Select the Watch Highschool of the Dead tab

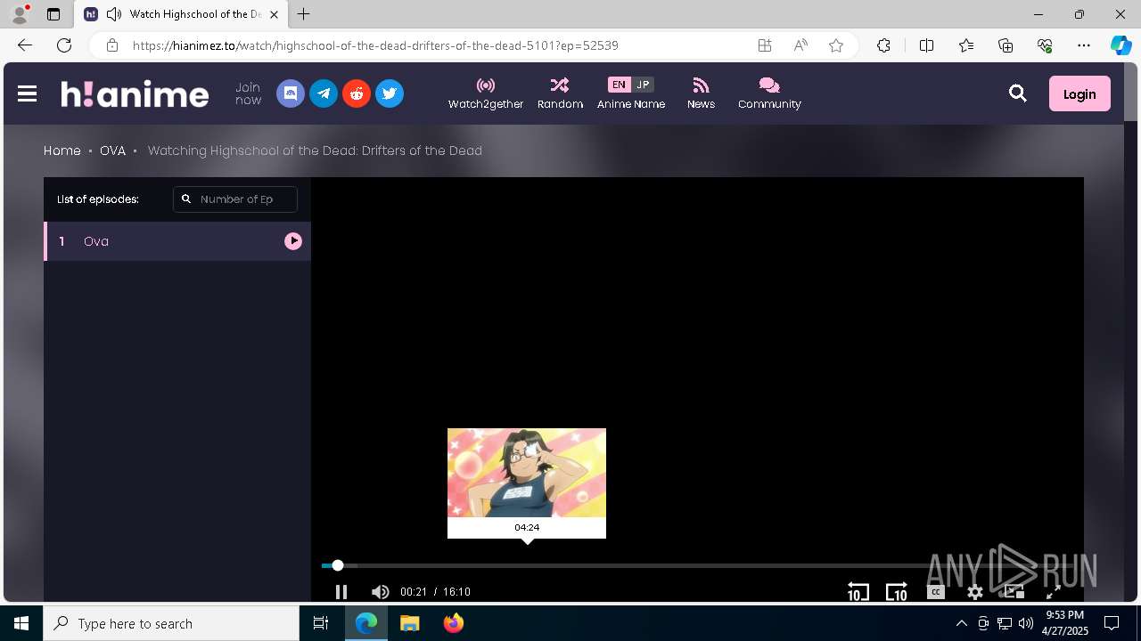coord(182,14)
